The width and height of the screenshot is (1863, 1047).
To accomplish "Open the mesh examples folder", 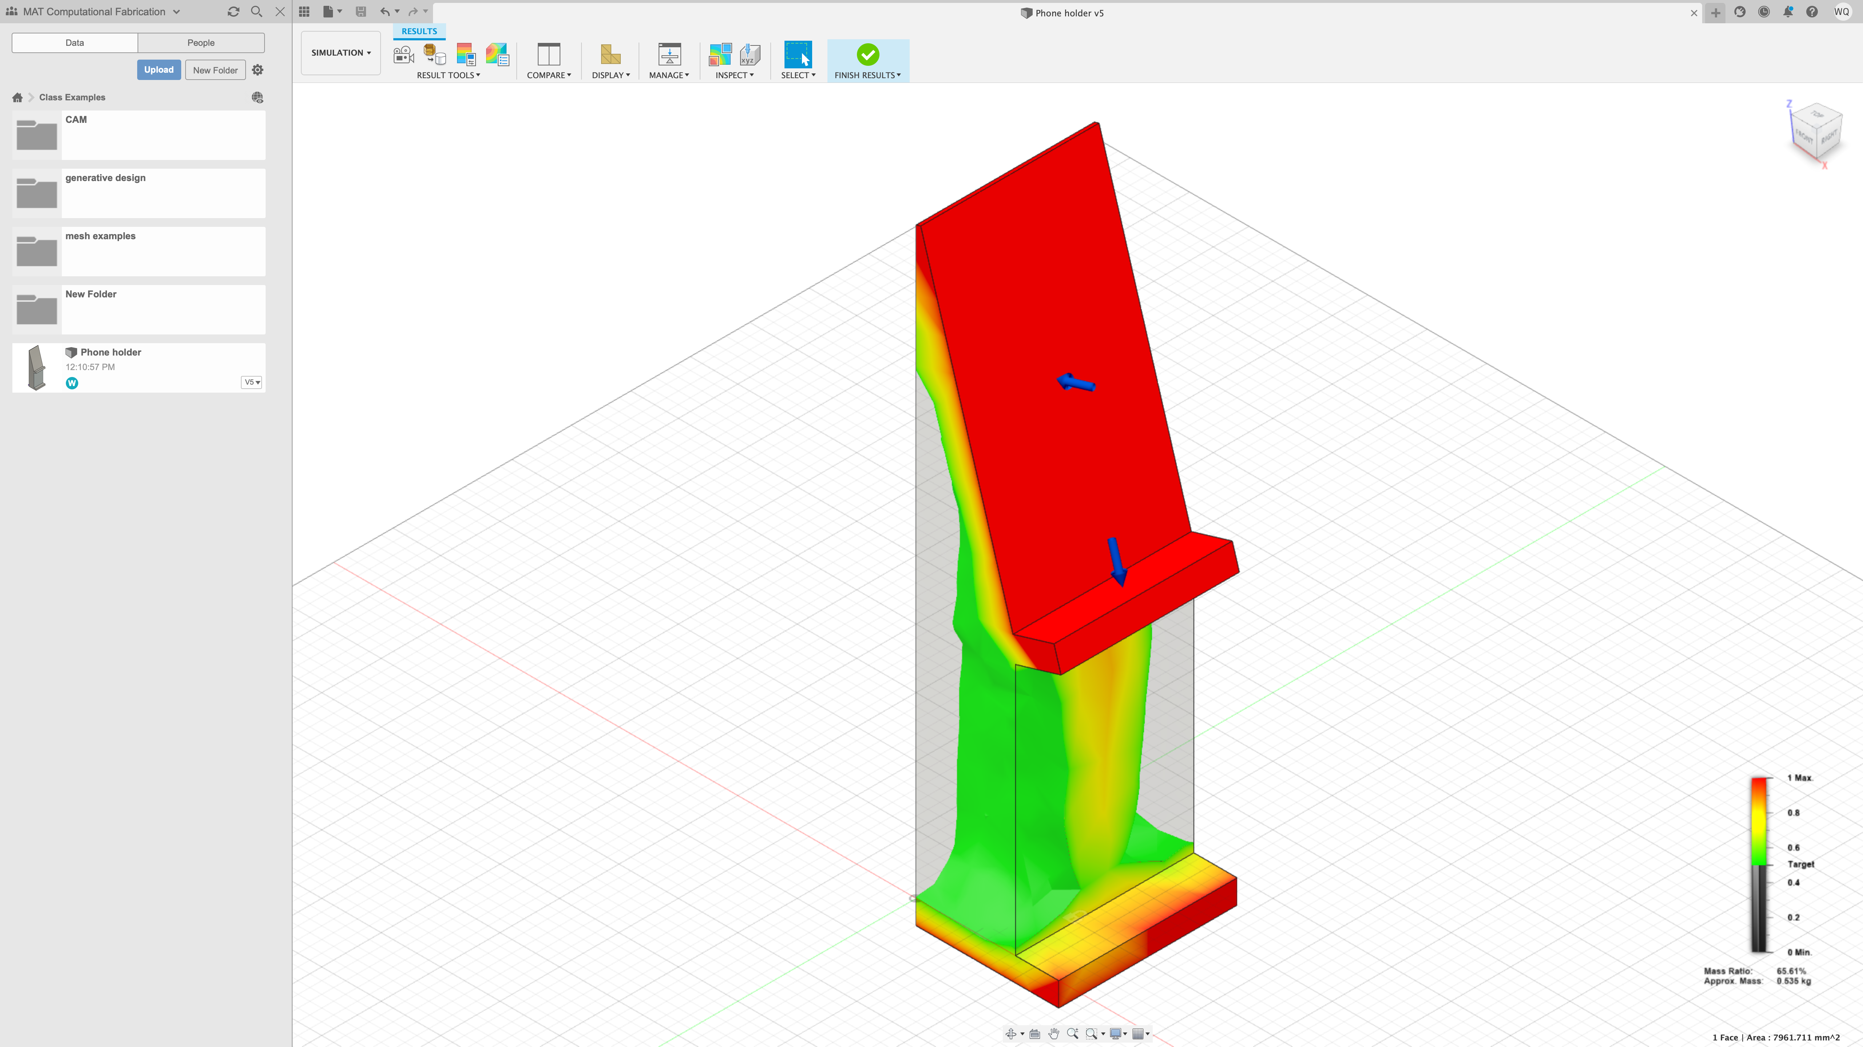I will 139,252.
